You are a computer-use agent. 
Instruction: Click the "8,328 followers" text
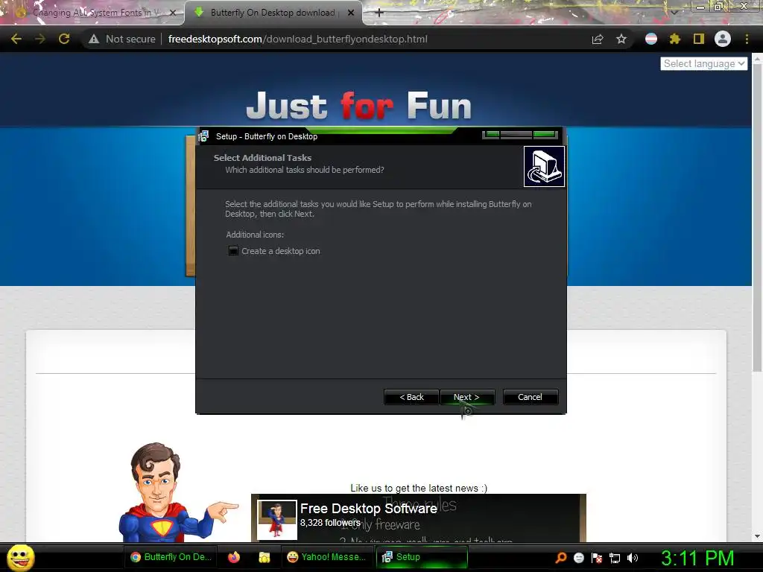click(330, 523)
